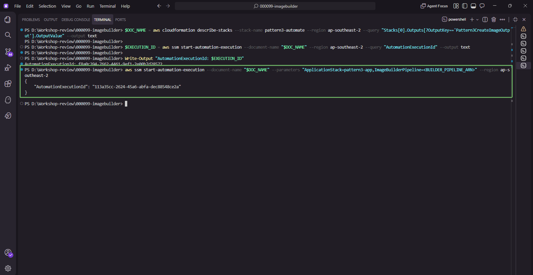The height and width of the screenshot is (275, 533).
Task: Switch to the OUTPUT tab
Action: click(x=51, y=20)
